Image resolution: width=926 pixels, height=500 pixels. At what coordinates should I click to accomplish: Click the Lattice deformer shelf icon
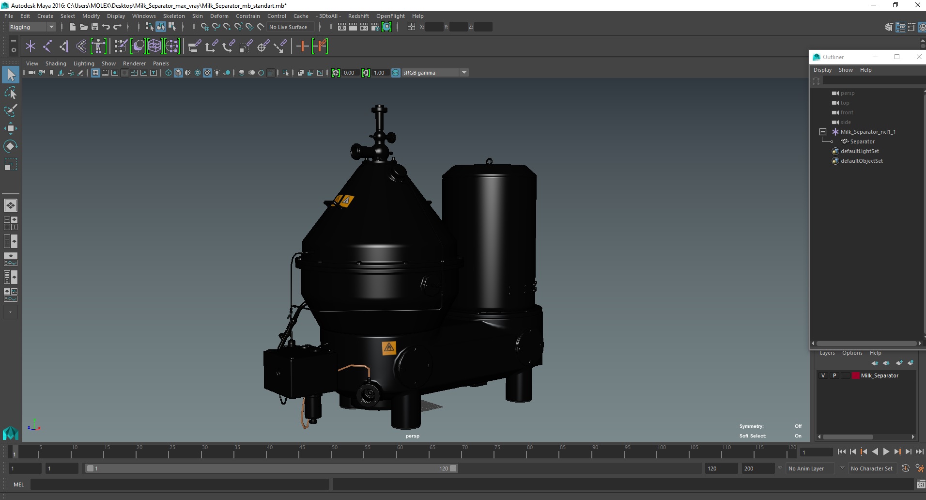tap(154, 47)
